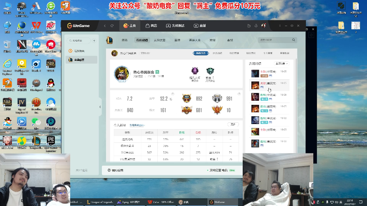Click KDA value 7.2
367x206 pixels.
pyautogui.click(x=130, y=99)
